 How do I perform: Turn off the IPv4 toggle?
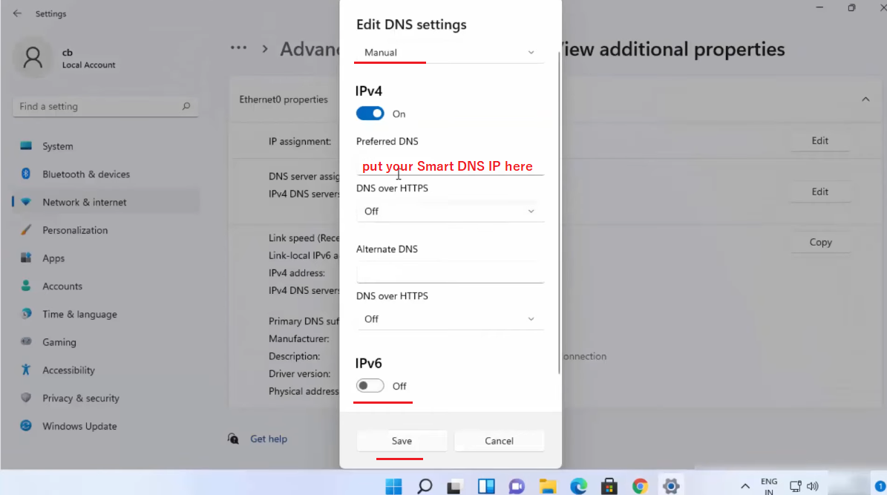pyautogui.click(x=370, y=114)
